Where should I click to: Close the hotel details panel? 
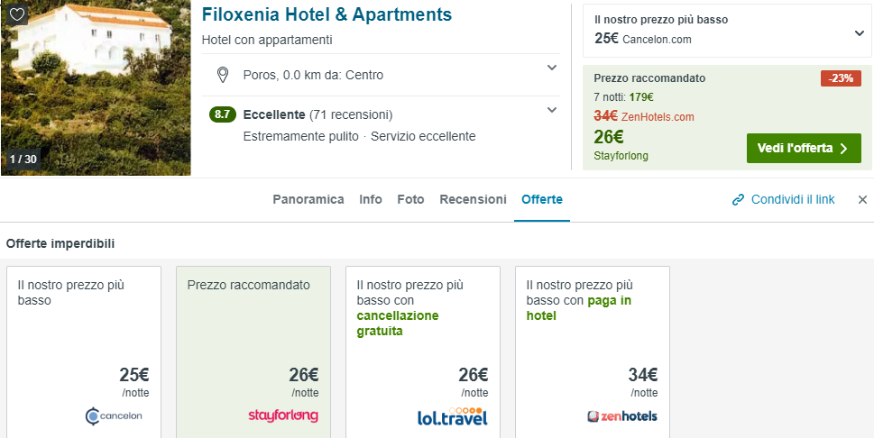[862, 199]
